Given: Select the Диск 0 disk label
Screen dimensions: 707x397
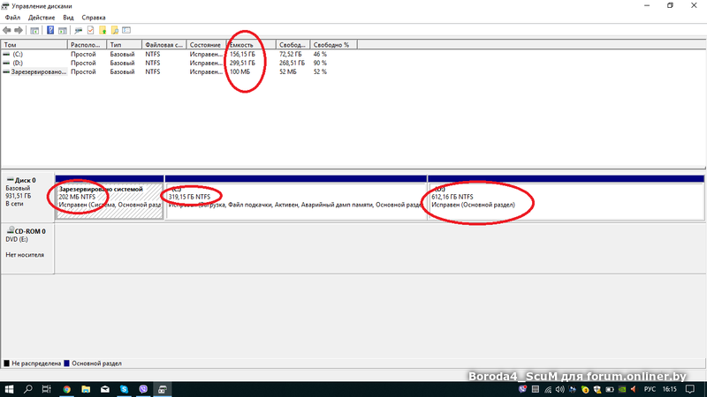Looking at the screenshot, I should click(27, 198).
